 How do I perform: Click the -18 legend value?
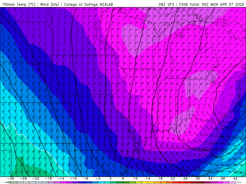pyautogui.click(x=48, y=178)
